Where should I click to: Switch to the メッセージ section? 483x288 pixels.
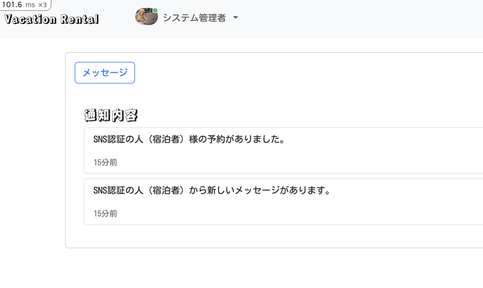pos(105,72)
